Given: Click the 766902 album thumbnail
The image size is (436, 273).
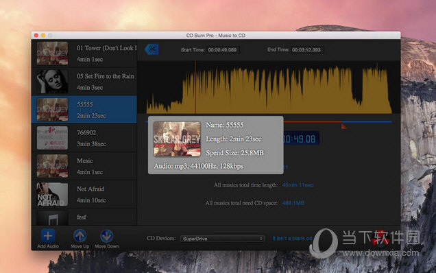Looking at the screenshot, I should click(x=52, y=138).
